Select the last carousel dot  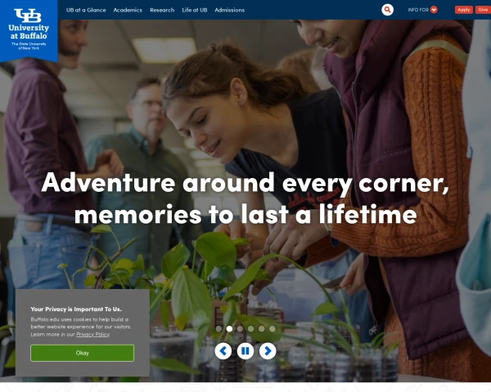click(x=273, y=328)
